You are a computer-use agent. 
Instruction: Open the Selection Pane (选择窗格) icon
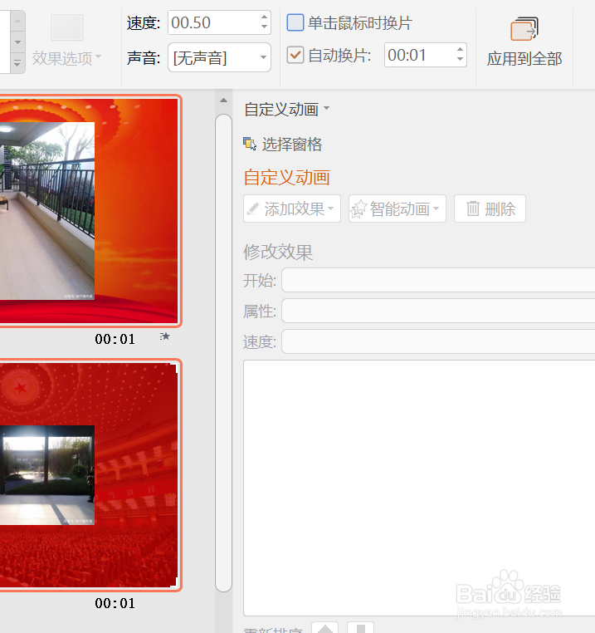click(250, 144)
